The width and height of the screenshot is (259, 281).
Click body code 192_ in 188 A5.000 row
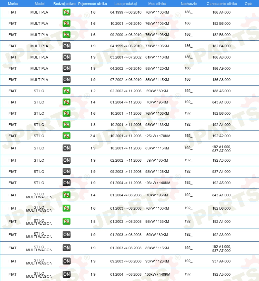[188, 91]
